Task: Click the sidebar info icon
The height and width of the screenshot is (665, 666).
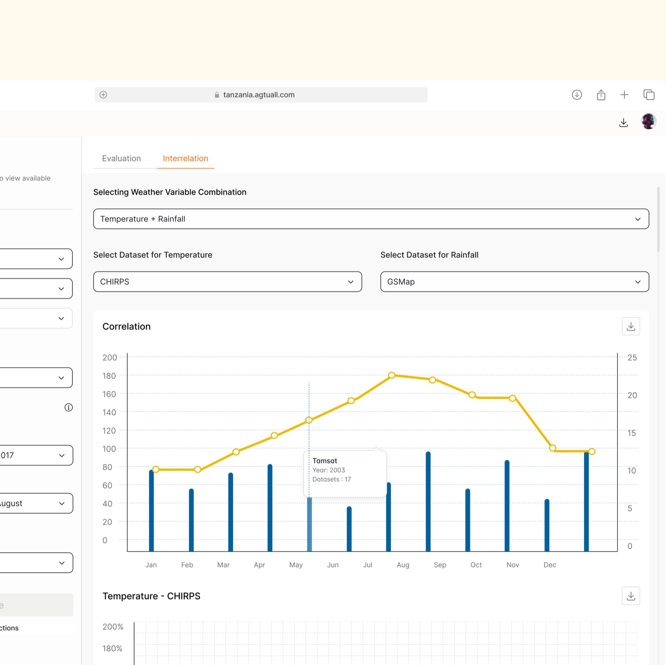Action: 69,407
